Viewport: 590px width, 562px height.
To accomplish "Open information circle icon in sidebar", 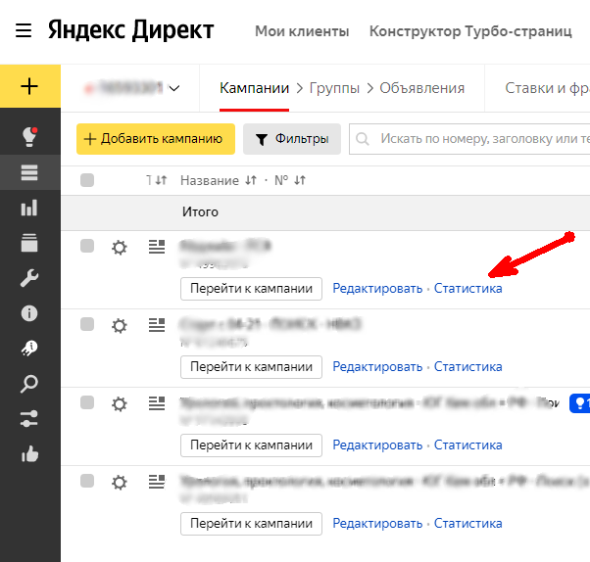I will point(29,313).
